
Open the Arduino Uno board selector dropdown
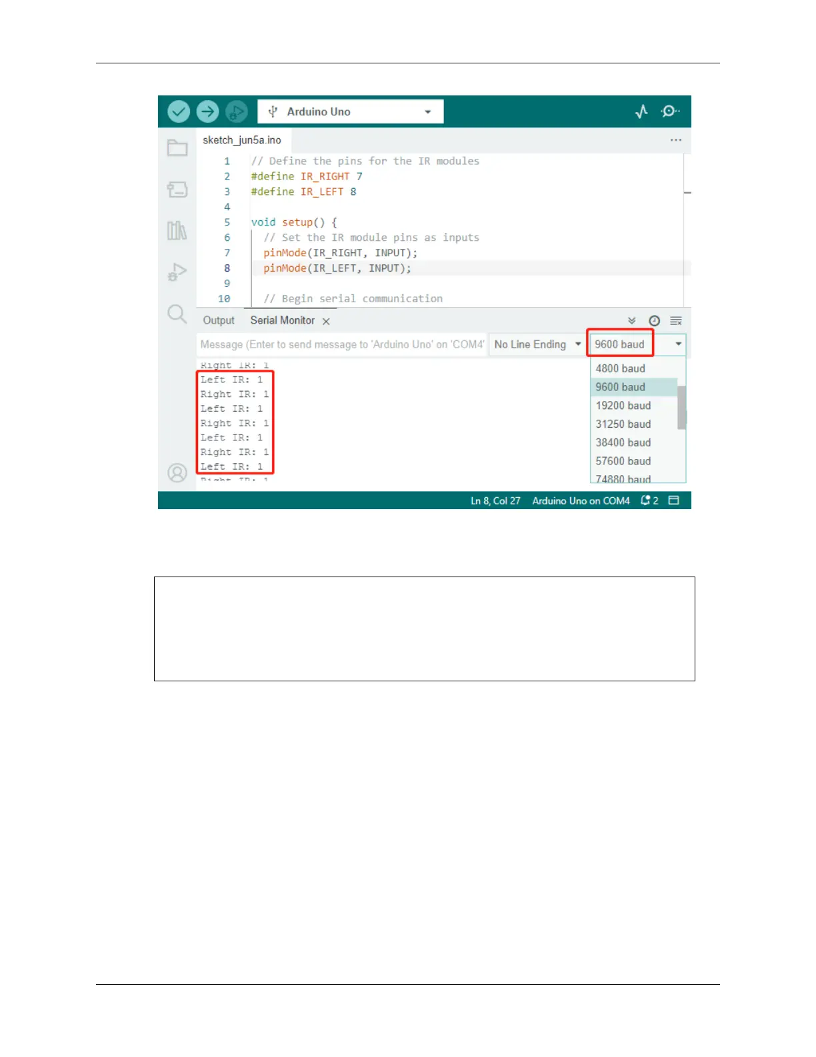(x=351, y=111)
